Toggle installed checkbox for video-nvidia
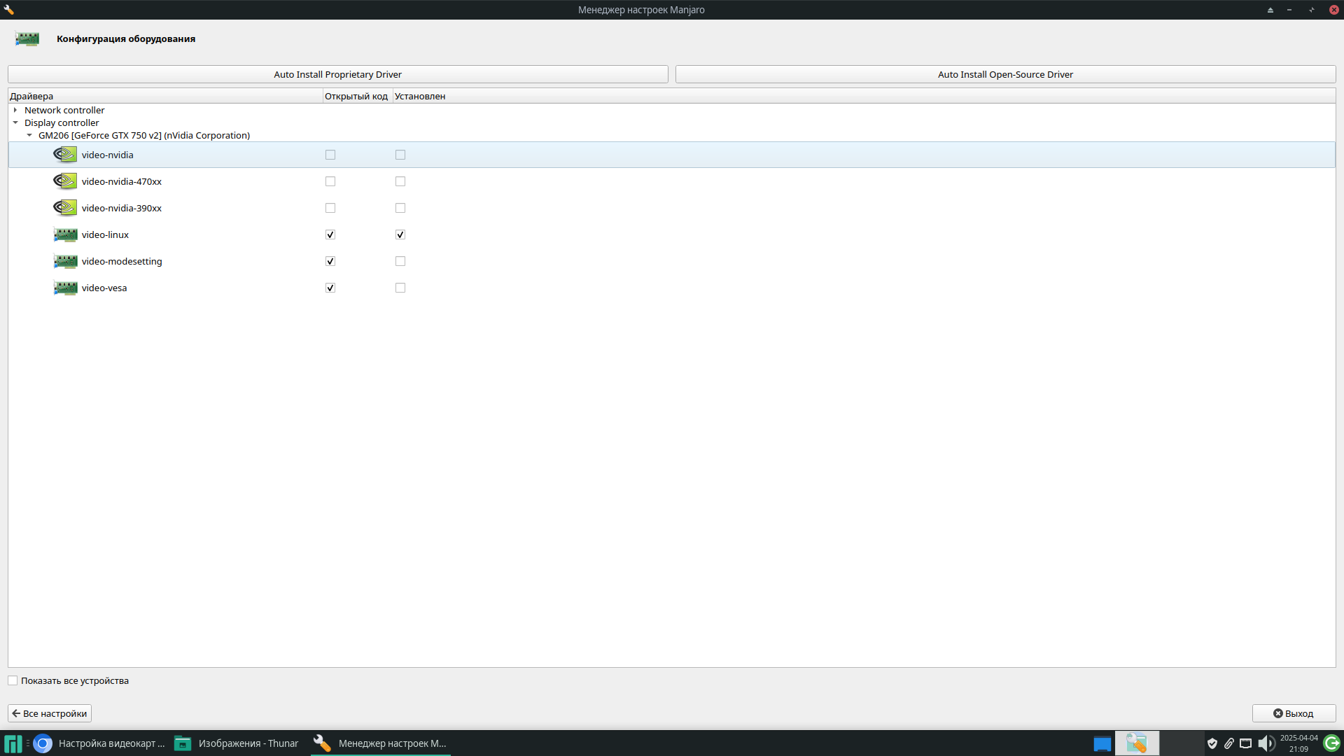Screen dimensions: 1344x756 400,155
